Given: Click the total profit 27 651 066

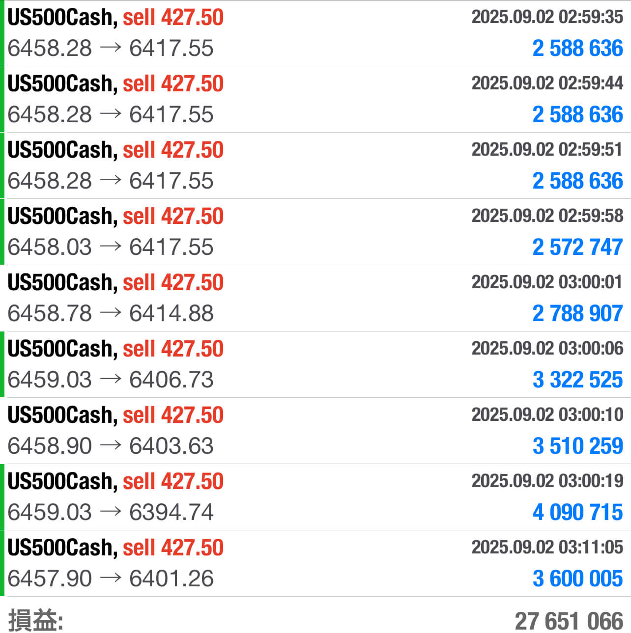Looking at the screenshot, I should pos(569,621).
